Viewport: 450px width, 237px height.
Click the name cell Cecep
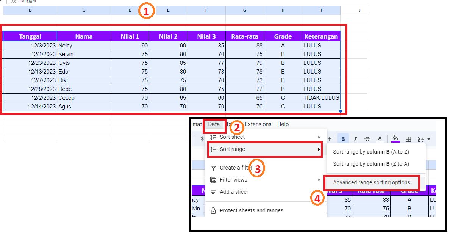pyautogui.click(x=84, y=98)
